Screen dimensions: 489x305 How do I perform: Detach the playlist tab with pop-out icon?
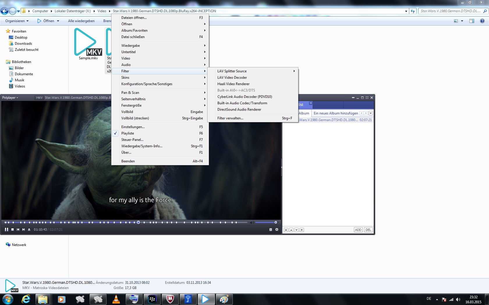(x=311, y=103)
